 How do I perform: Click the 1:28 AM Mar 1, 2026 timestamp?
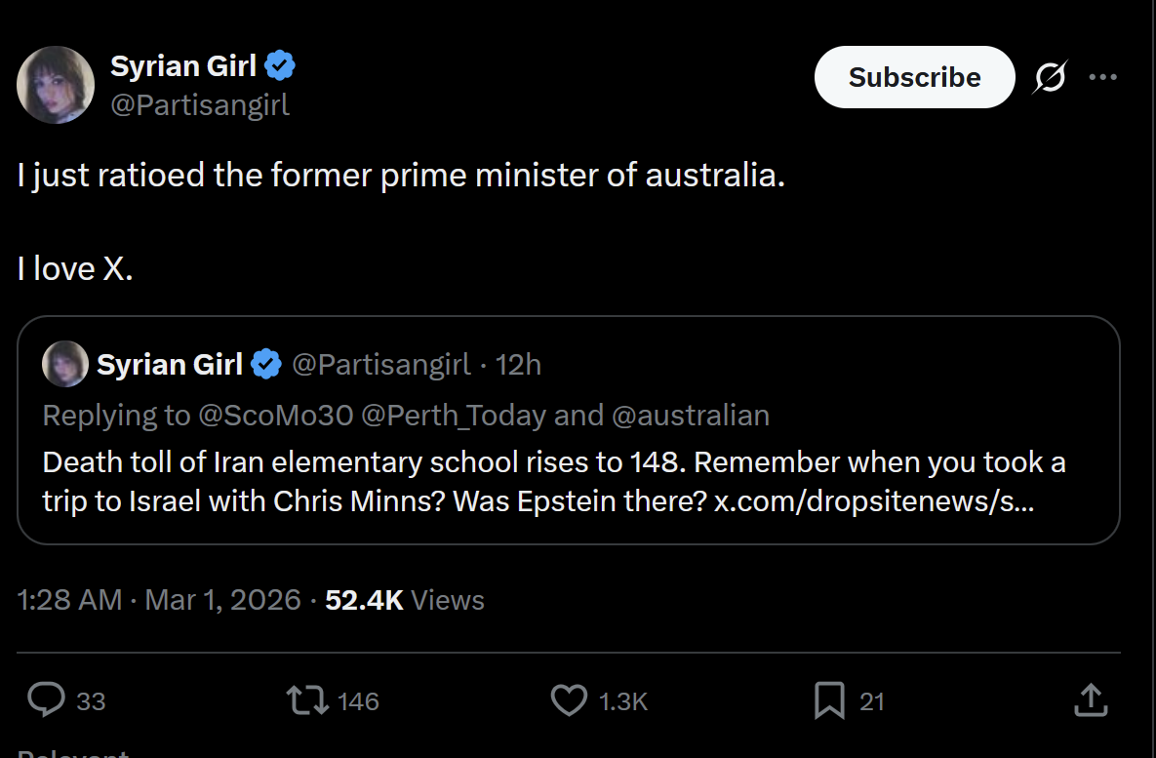click(158, 599)
